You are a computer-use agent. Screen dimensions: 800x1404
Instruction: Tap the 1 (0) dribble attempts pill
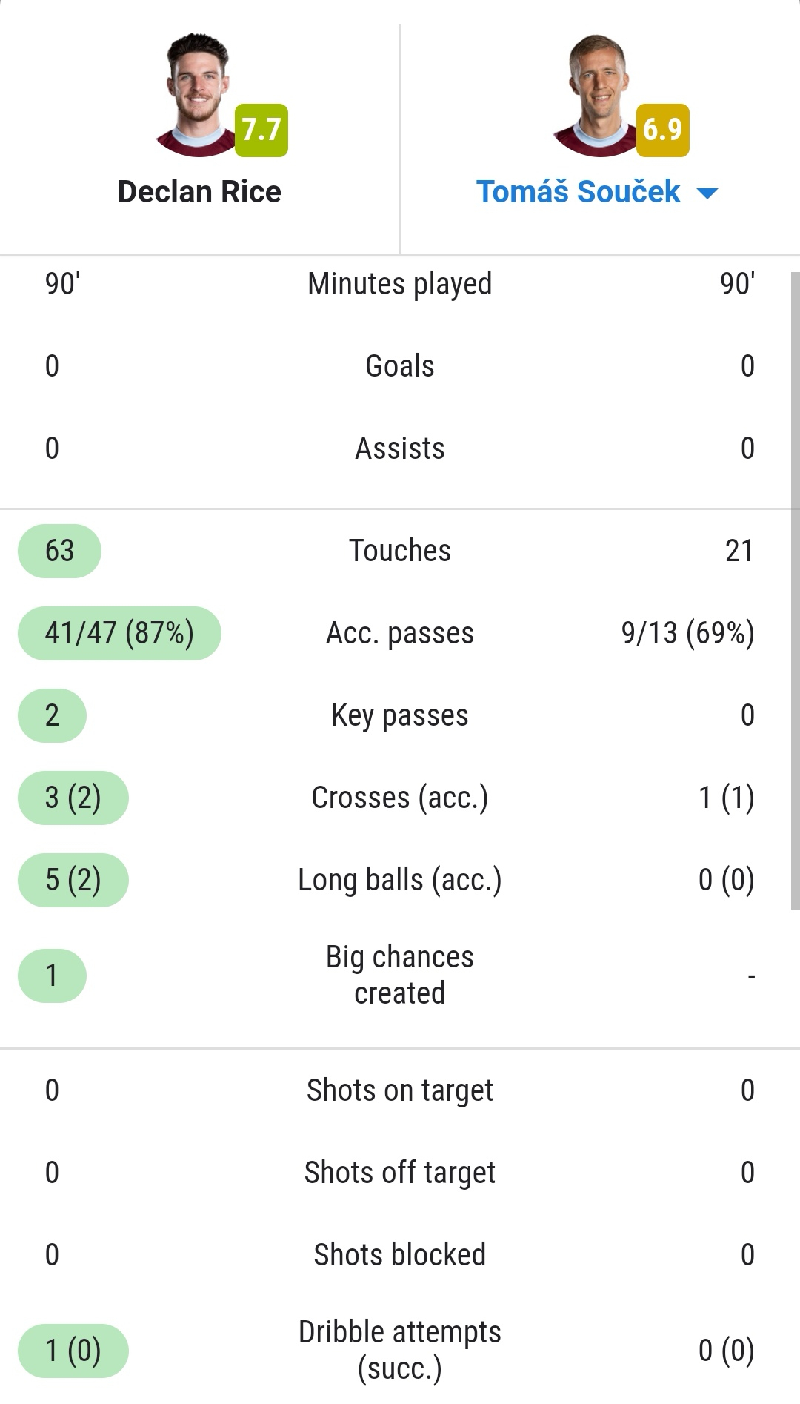pos(73,1351)
